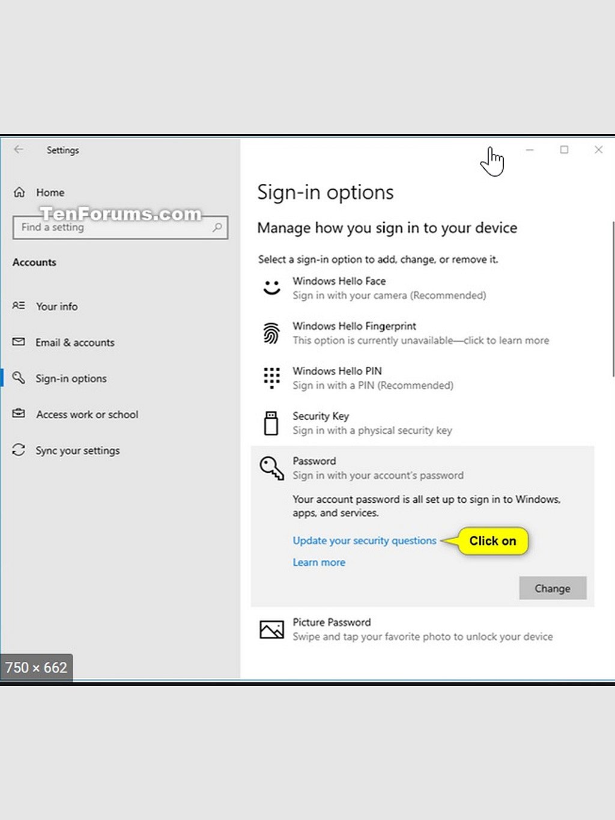
Task: Select Sync your settings
Action: (x=77, y=451)
